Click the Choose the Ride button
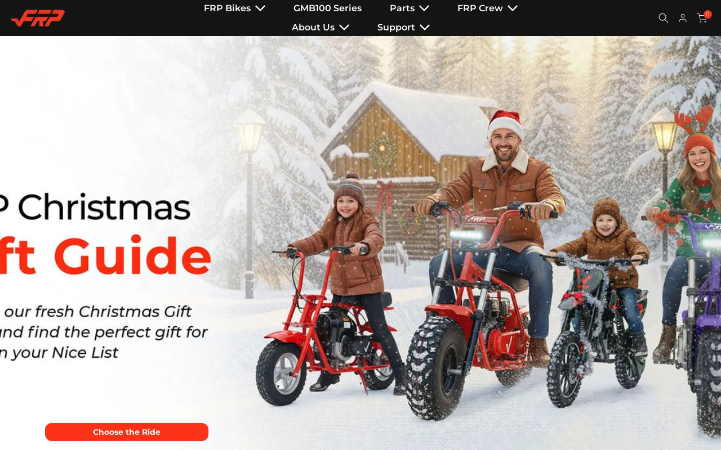 point(127,432)
